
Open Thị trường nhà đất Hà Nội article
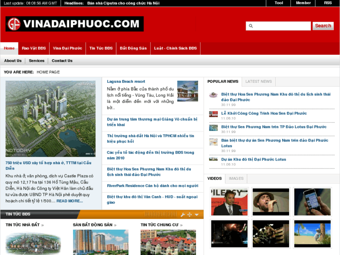151,138
